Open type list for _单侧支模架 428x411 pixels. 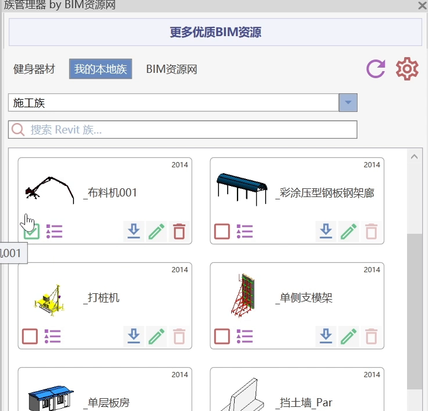click(245, 336)
